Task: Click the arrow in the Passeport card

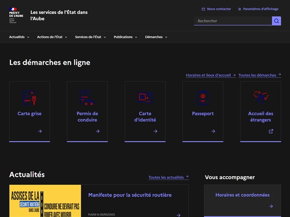Action: point(213,131)
